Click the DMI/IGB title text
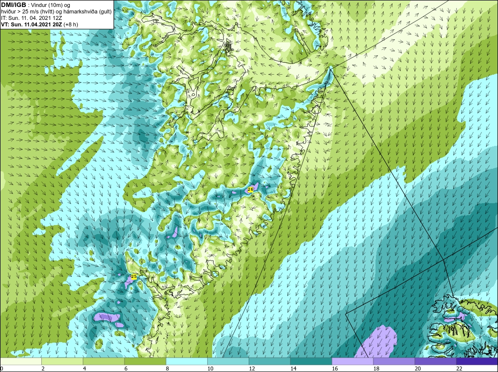The height and width of the screenshot is (372, 498). [x=13, y=5]
